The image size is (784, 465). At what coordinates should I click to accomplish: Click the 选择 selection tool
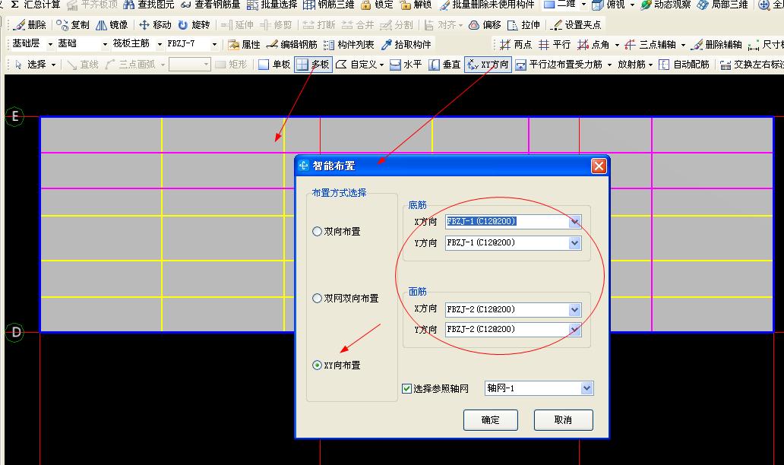click(x=31, y=65)
